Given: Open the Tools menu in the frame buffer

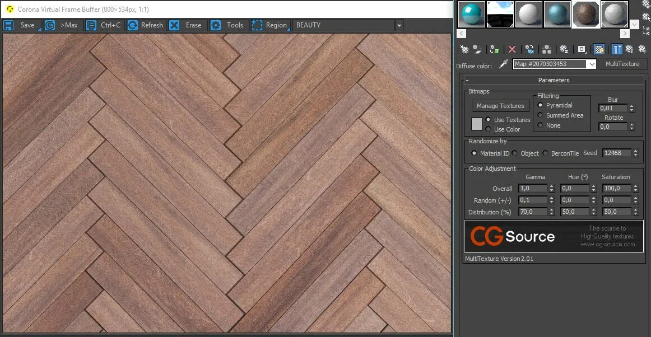Looking at the screenshot, I should [x=229, y=25].
